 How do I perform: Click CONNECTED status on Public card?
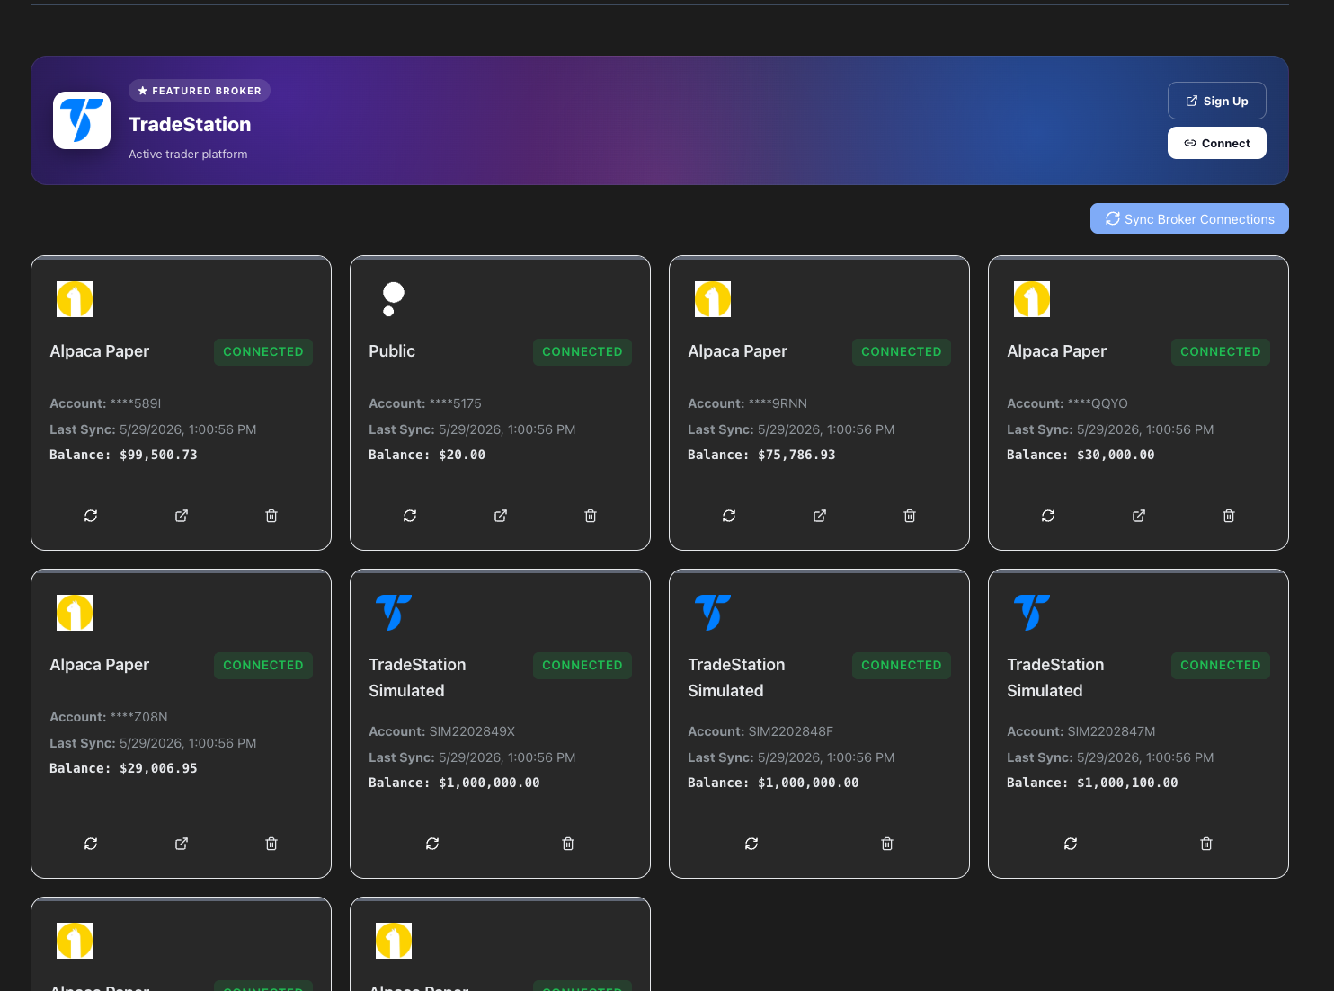583,351
